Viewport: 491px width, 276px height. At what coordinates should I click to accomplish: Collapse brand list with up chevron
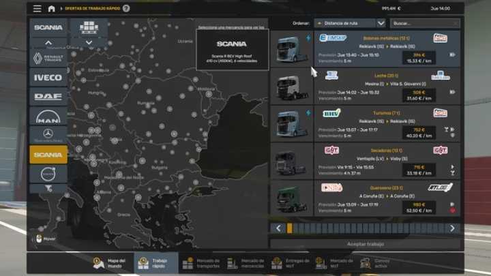pyautogui.click(x=48, y=42)
